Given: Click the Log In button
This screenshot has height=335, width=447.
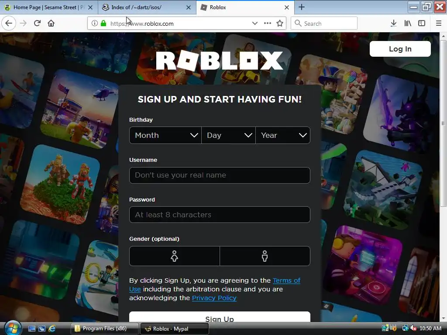Looking at the screenshot, I should coord(400,49).
